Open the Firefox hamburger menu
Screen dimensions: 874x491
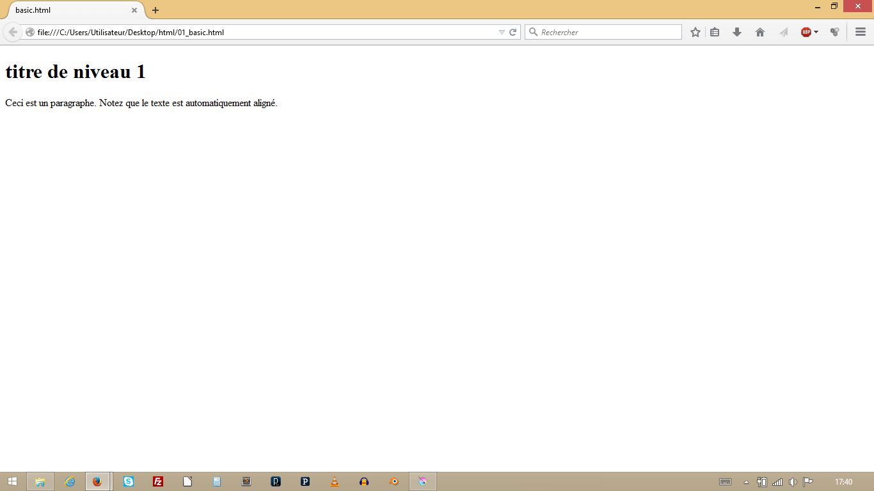coord(861,32)
